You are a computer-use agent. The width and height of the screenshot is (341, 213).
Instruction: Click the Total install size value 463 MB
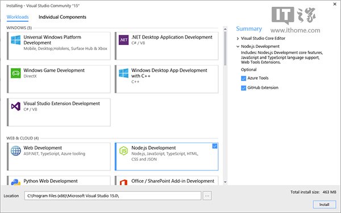point(330,192)
